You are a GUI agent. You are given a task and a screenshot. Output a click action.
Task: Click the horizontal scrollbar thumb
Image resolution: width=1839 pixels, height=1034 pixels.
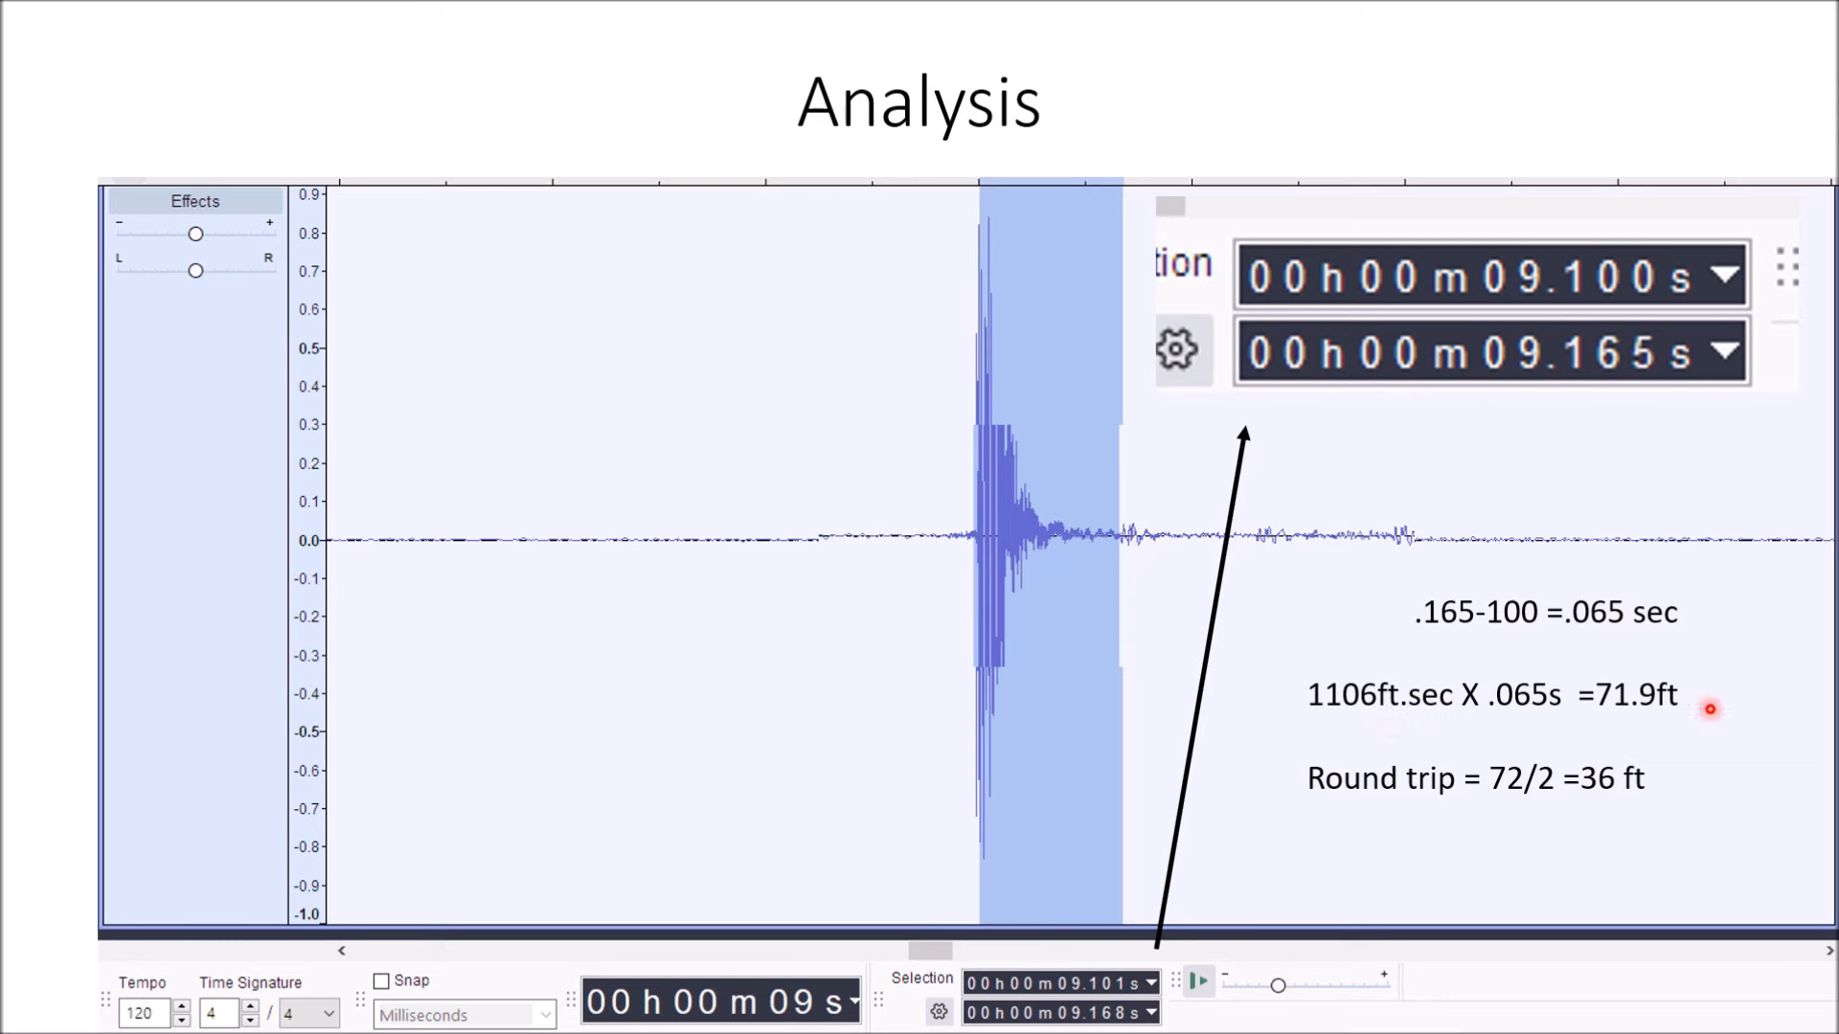tap(930, 951)
